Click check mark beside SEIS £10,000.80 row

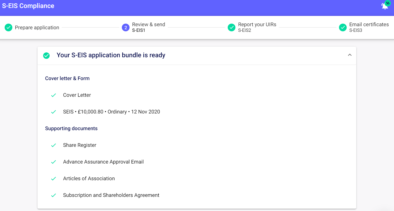click(x=53, y=112)
